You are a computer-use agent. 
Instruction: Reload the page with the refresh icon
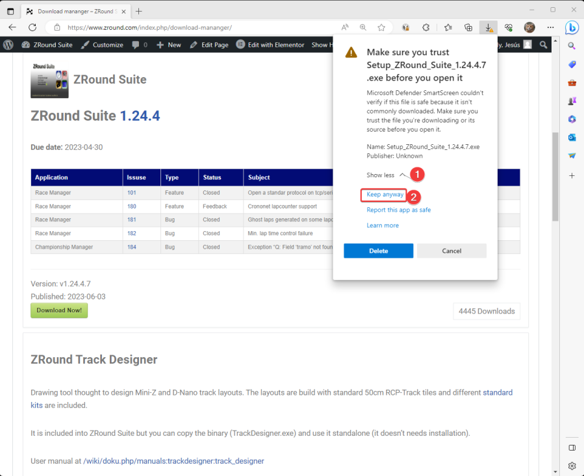pyautogui.click(x=32, y=27)
